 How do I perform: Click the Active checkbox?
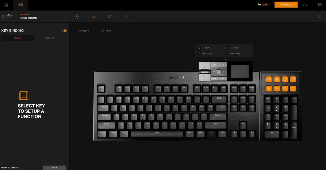(x=102, y=31)
